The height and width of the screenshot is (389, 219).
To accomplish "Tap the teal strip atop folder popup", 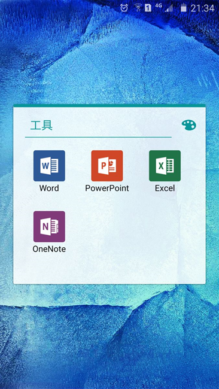I will coord(109,106).
